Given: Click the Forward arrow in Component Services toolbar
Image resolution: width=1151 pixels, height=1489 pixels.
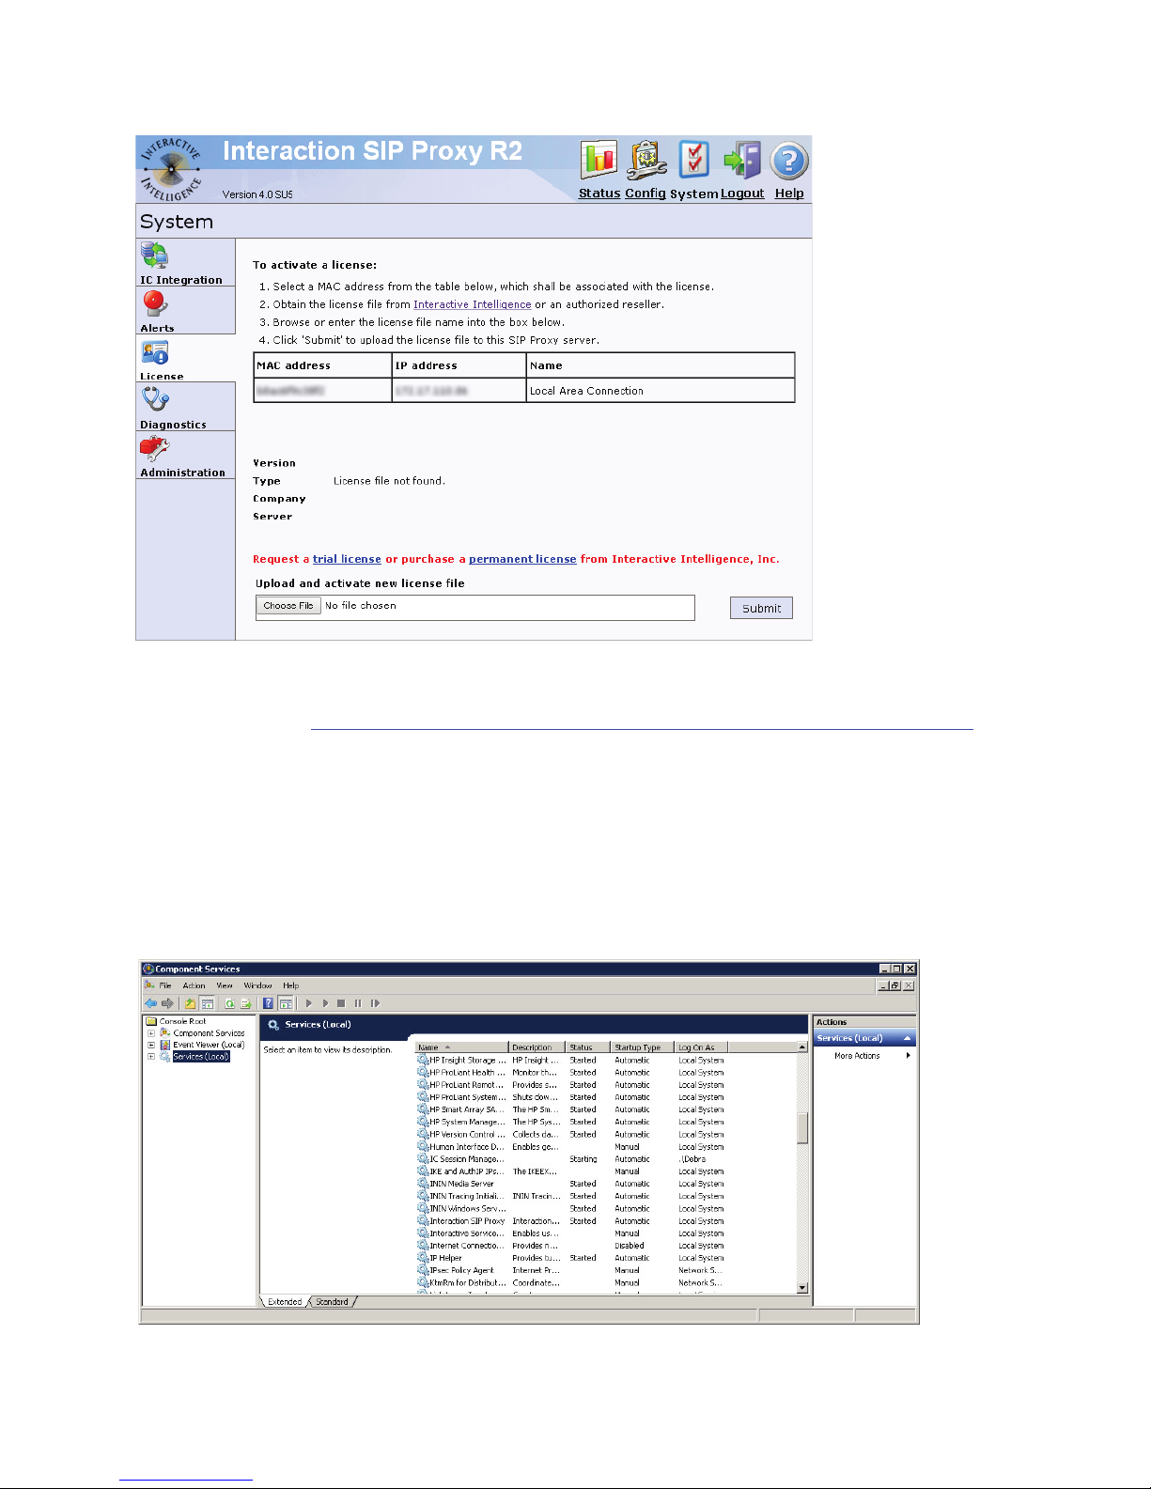Looking at the screenshot, I should point(168,1003).
